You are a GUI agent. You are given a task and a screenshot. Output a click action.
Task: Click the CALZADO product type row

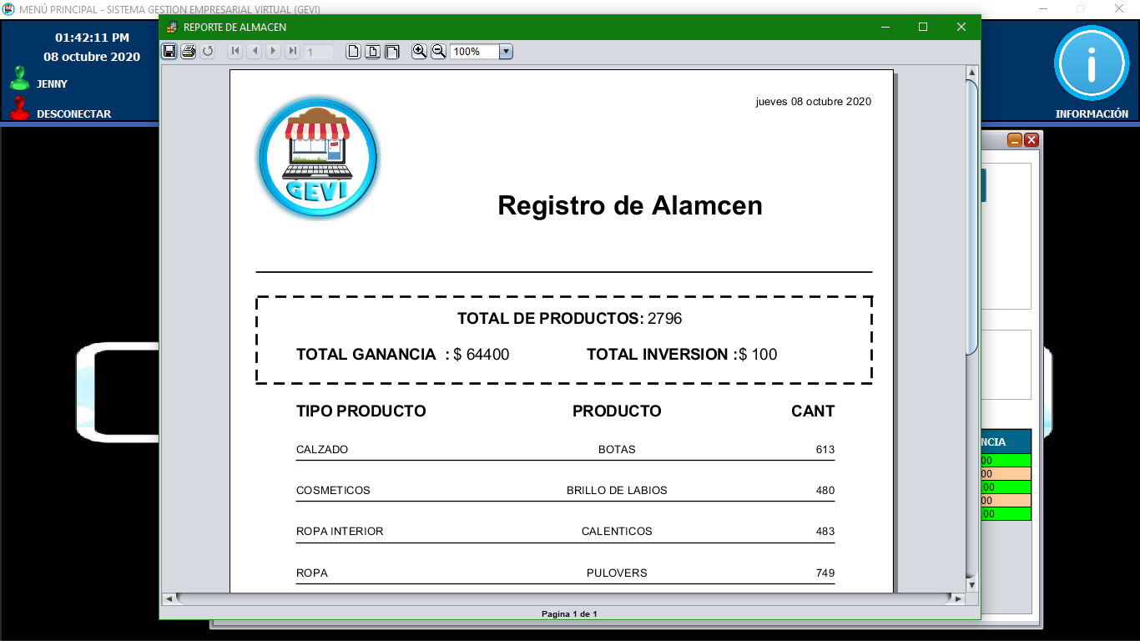[x=322, y=450]
